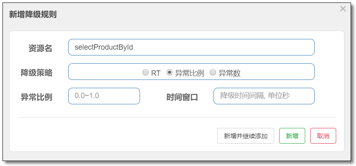Click the 降级策略 field label
The width and height of the screenshot is (356, 166).
(36, 73)
